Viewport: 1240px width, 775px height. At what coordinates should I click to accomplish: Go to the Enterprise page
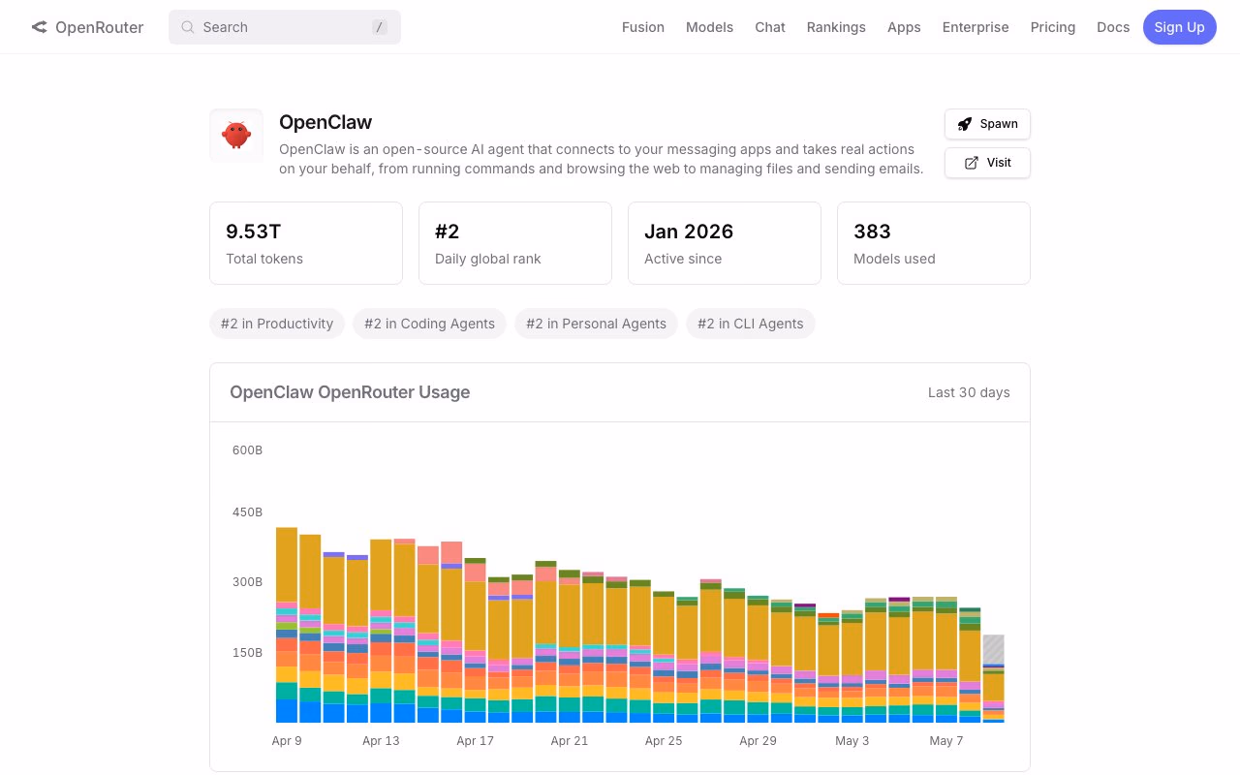[x=976, y=27]
